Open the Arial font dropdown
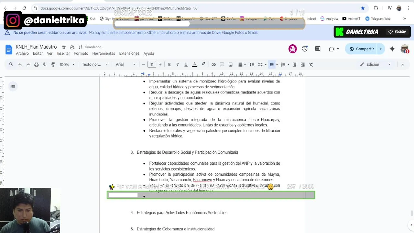Viewport: 414px width, 233px height. click(x=125, y=64)
